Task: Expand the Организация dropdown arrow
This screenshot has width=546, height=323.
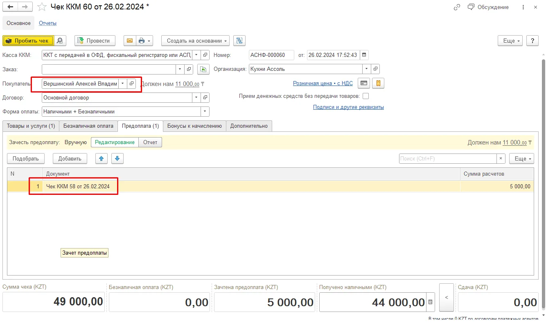Action: 367,69
